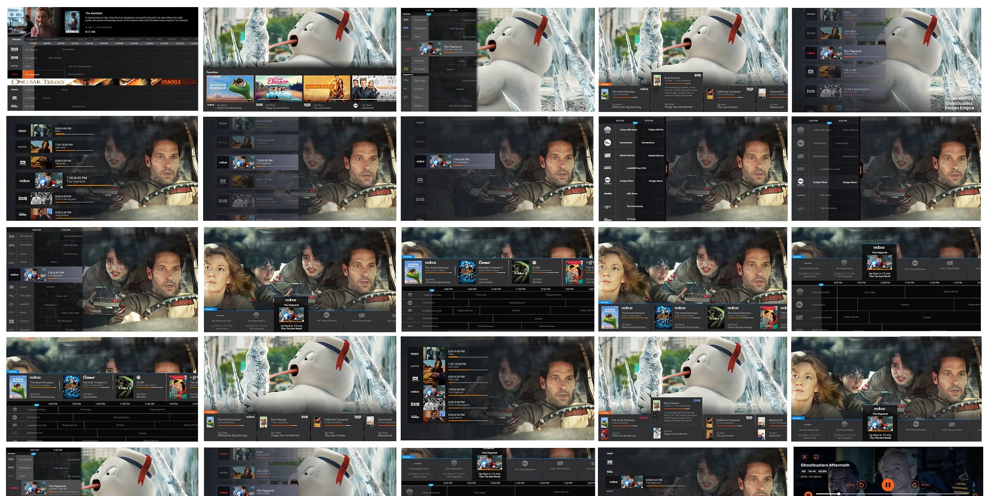
Task: Click The Assistant movie poster thumbnail
Action: click(72, 22)
